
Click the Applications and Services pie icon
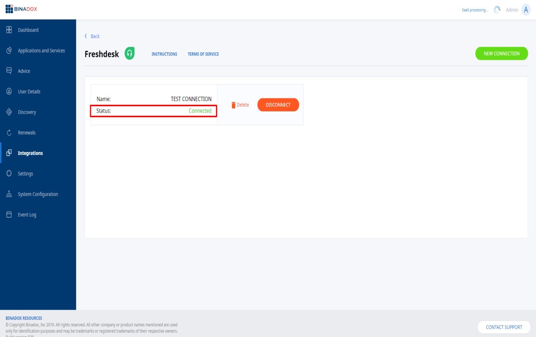point(9,50)
